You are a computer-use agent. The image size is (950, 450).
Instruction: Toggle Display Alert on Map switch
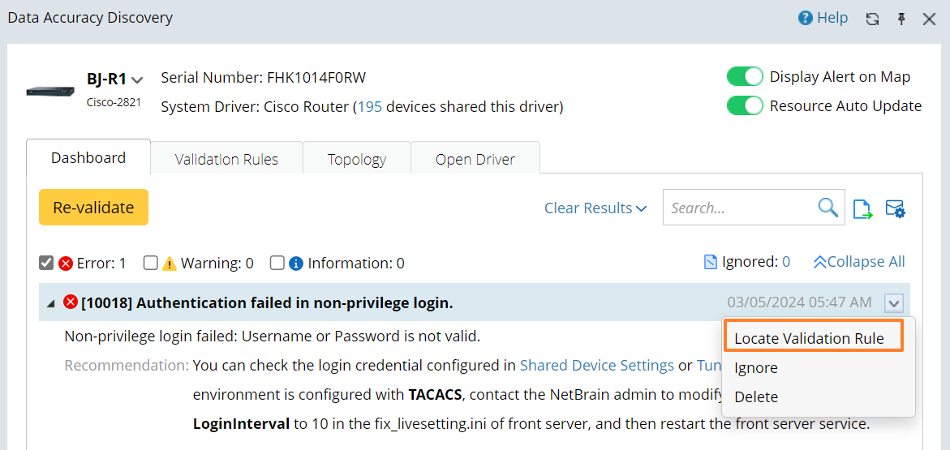[x=745, y=77]
